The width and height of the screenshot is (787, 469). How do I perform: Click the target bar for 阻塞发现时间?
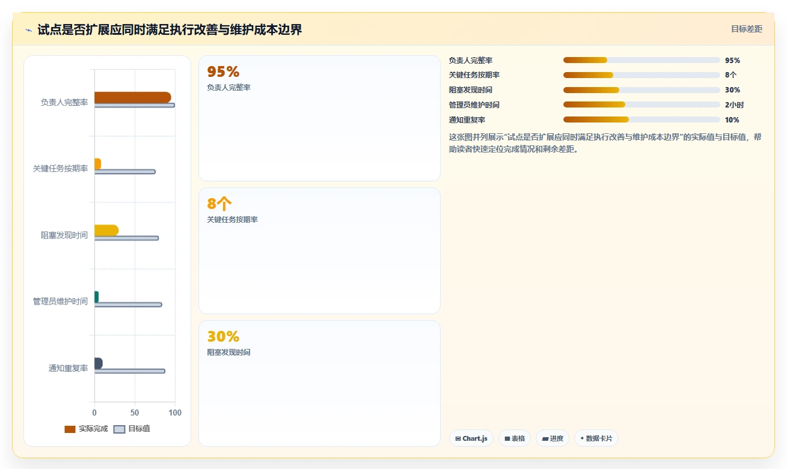[x=126, y=238]
